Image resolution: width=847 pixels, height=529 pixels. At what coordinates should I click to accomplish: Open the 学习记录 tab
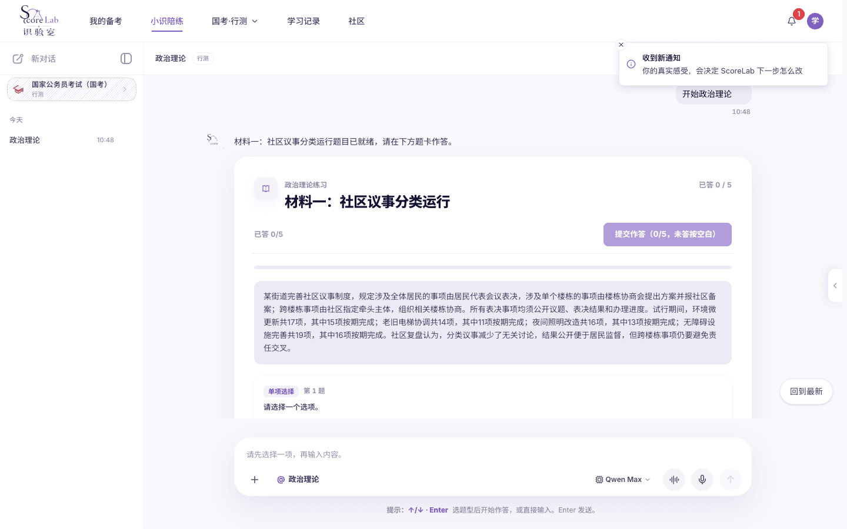click(x=304, y=21)
